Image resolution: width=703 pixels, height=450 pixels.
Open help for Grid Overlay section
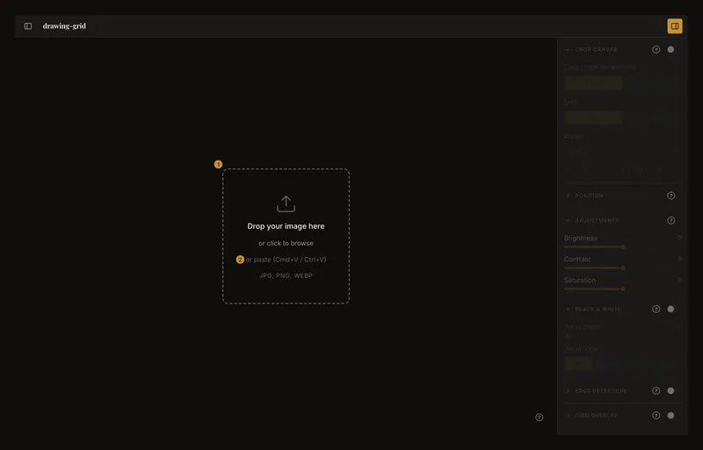[656, 416]
